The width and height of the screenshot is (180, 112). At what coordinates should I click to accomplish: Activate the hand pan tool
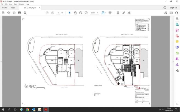[x=75, y=13]
